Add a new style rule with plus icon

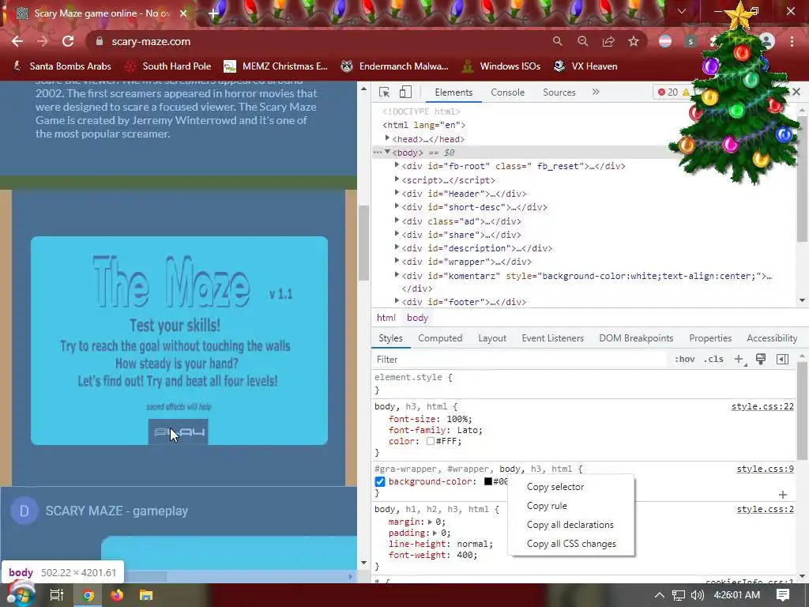coord(739,360)
